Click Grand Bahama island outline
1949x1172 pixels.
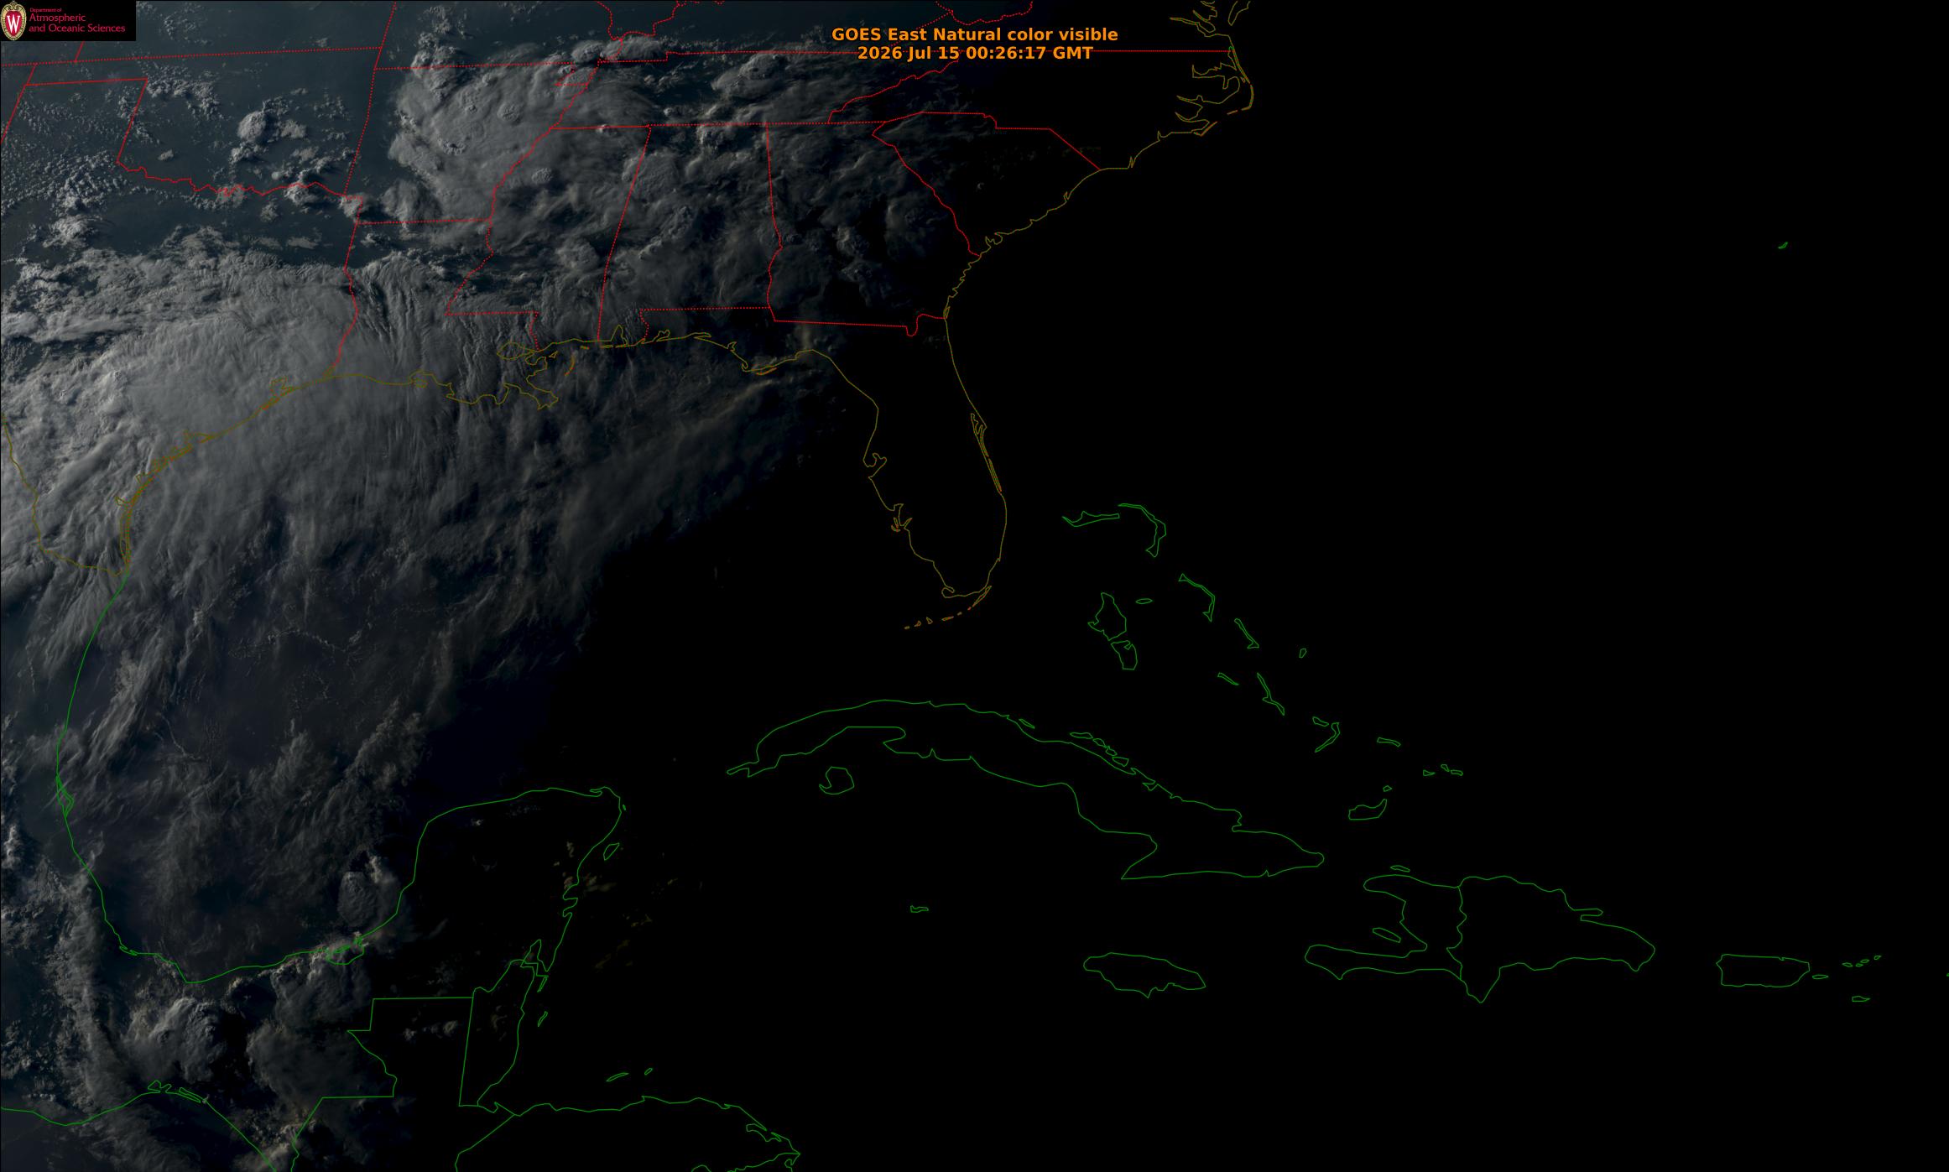1091,518
